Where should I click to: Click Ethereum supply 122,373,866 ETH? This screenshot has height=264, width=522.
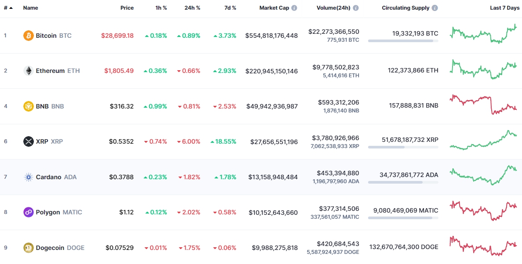tap(413, 70)
